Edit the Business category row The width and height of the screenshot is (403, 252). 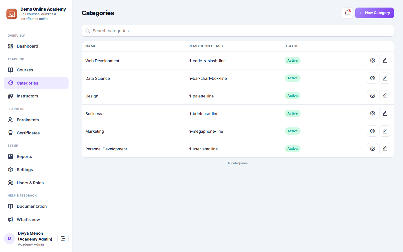[x=385, y=113]
